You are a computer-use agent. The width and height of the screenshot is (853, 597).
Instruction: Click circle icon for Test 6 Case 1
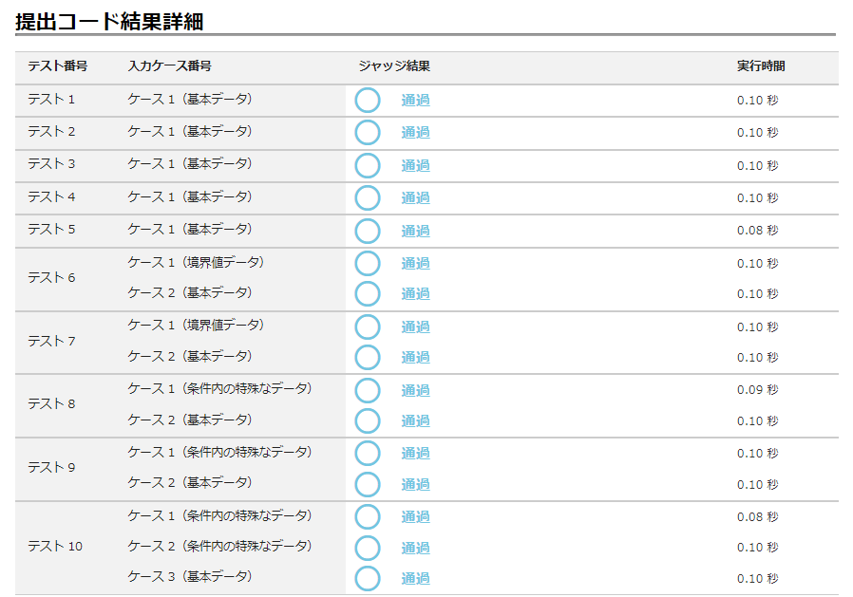point(368,263)
